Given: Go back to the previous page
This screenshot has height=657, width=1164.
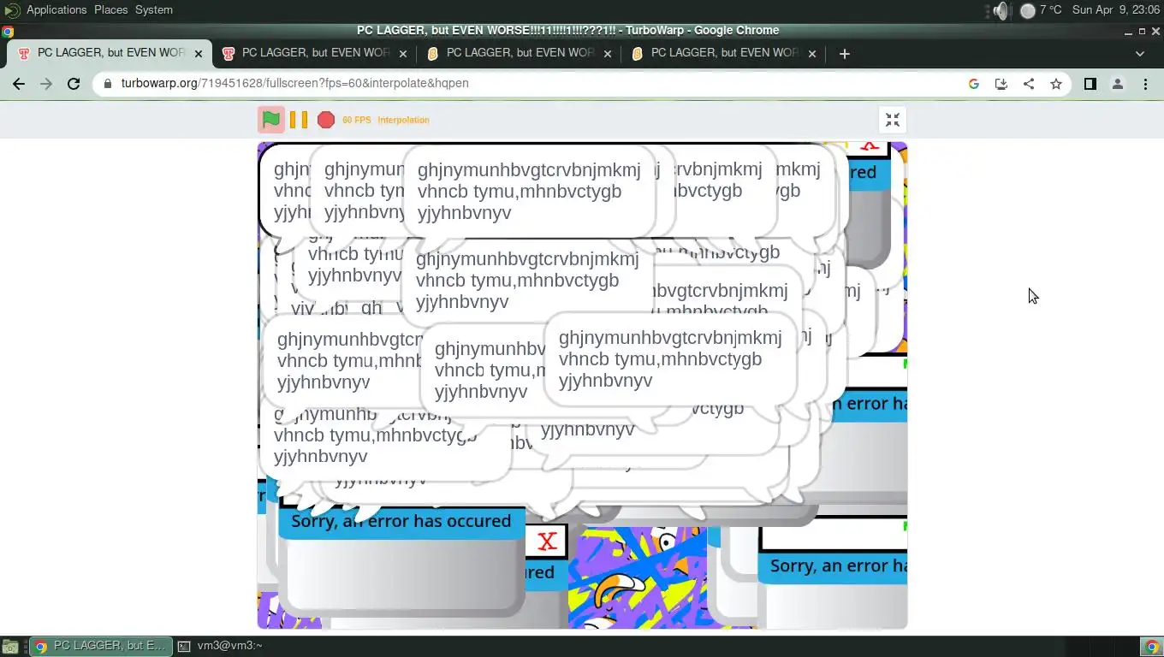Looking at the screenshot, I should [x=19, y=84].
